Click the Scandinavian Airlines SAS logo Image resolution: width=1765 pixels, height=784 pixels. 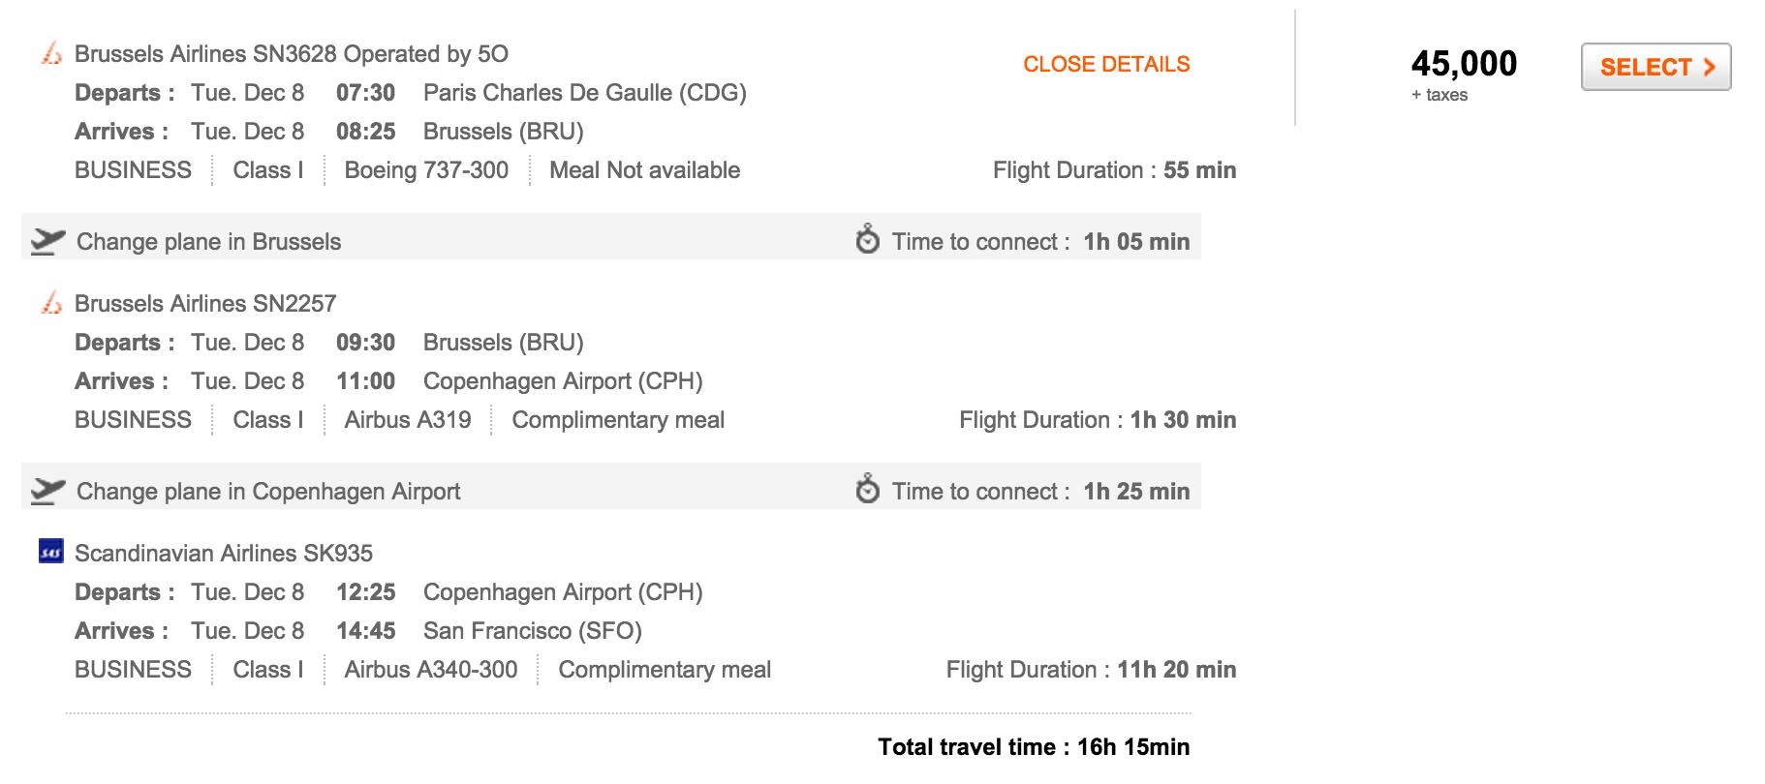[51, 552]
